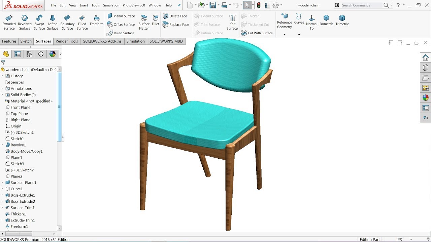The image size is (431, 242).
Task: Select the Swept Surface tool
Action: click(x=39, y=22)
